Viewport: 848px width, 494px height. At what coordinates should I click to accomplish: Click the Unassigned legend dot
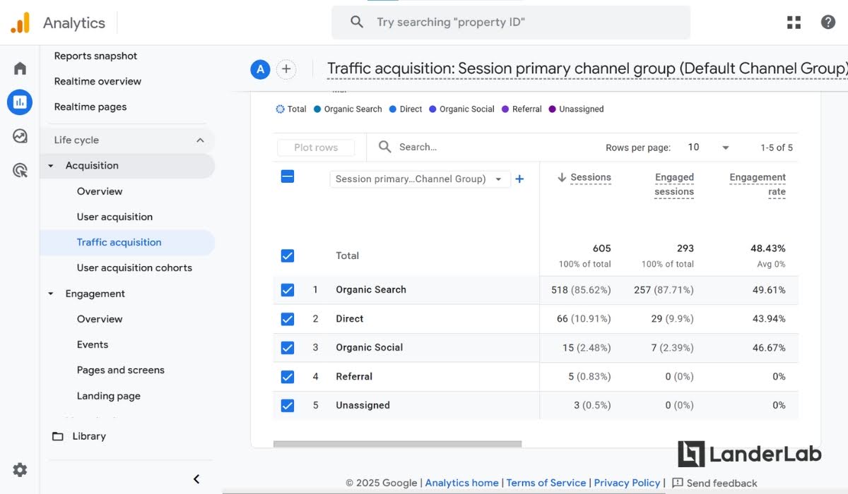click(x=553, y=109)
